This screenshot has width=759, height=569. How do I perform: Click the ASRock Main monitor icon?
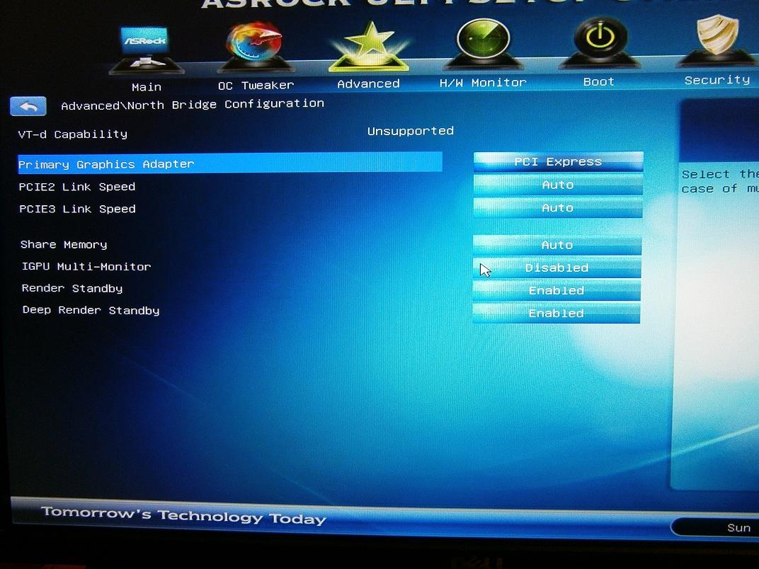click(x=146, y=50)
